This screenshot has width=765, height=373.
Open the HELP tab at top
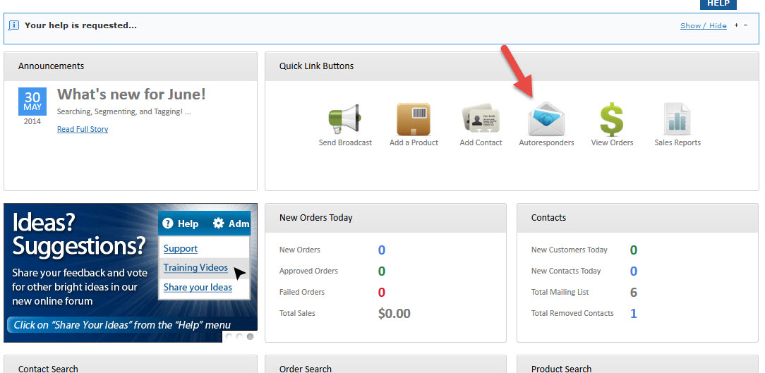tap(718, 4)
